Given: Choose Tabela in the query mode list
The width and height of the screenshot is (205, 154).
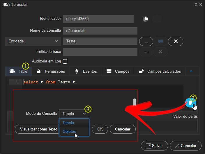Looking at the screenshot, I should tap(74, 123).
